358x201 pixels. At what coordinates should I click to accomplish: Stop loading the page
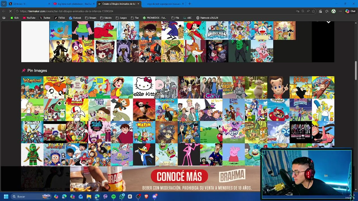(10, 11)
